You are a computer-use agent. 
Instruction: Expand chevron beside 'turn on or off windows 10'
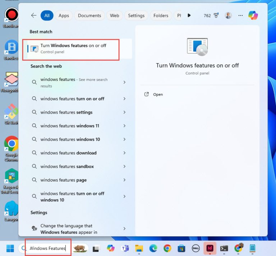coord(124,196)
